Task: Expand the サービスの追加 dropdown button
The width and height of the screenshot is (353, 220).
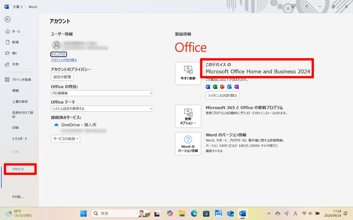Action: coord(65,138)
